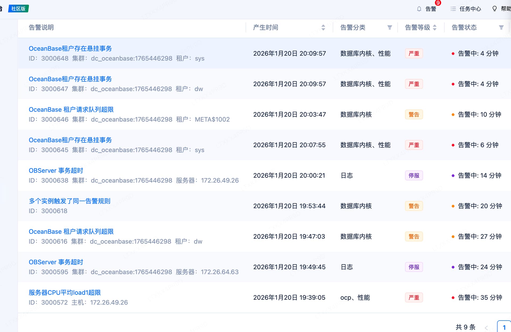
Task: Click the red alarm count badge
Action: (x=438, y=3)
